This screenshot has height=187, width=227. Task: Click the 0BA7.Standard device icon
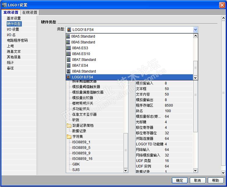tap(69, 60)
